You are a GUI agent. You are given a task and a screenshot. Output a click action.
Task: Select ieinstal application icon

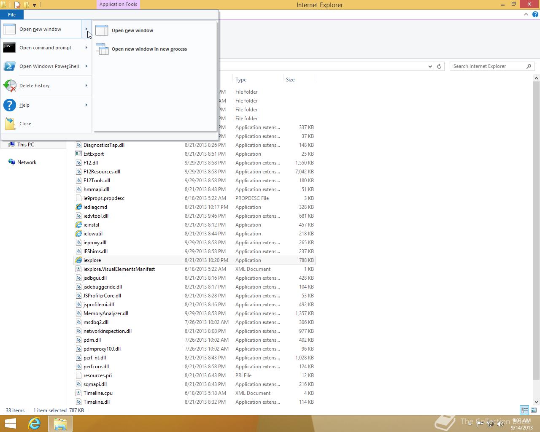click(x=78, y=225)
